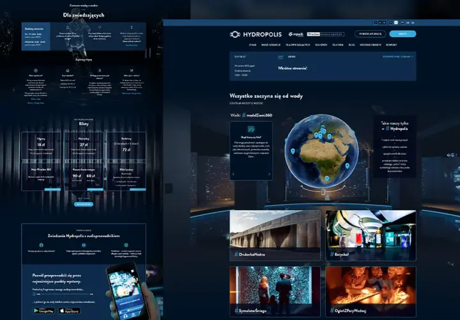Click the quotation mark icon in quote card
The image size is (460, 320).
[251, 129]
